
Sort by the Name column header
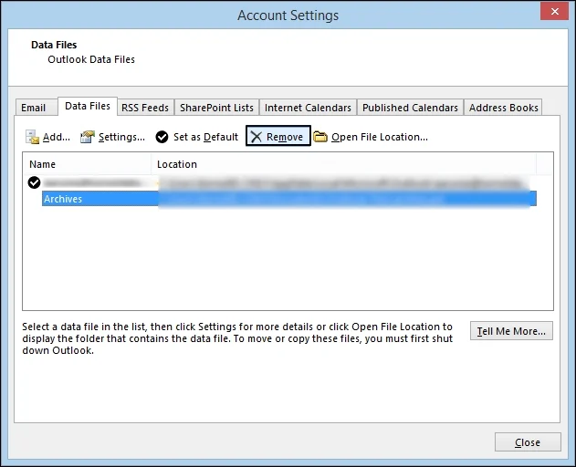(x=87, y=164)
